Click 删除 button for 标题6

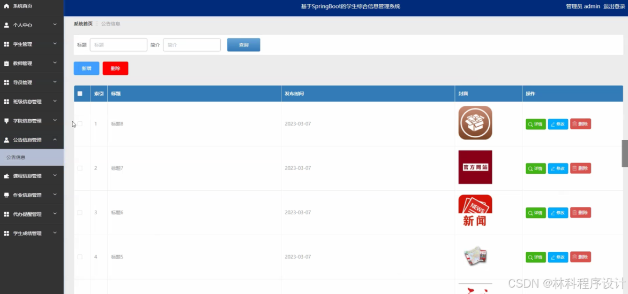(580, 213)
